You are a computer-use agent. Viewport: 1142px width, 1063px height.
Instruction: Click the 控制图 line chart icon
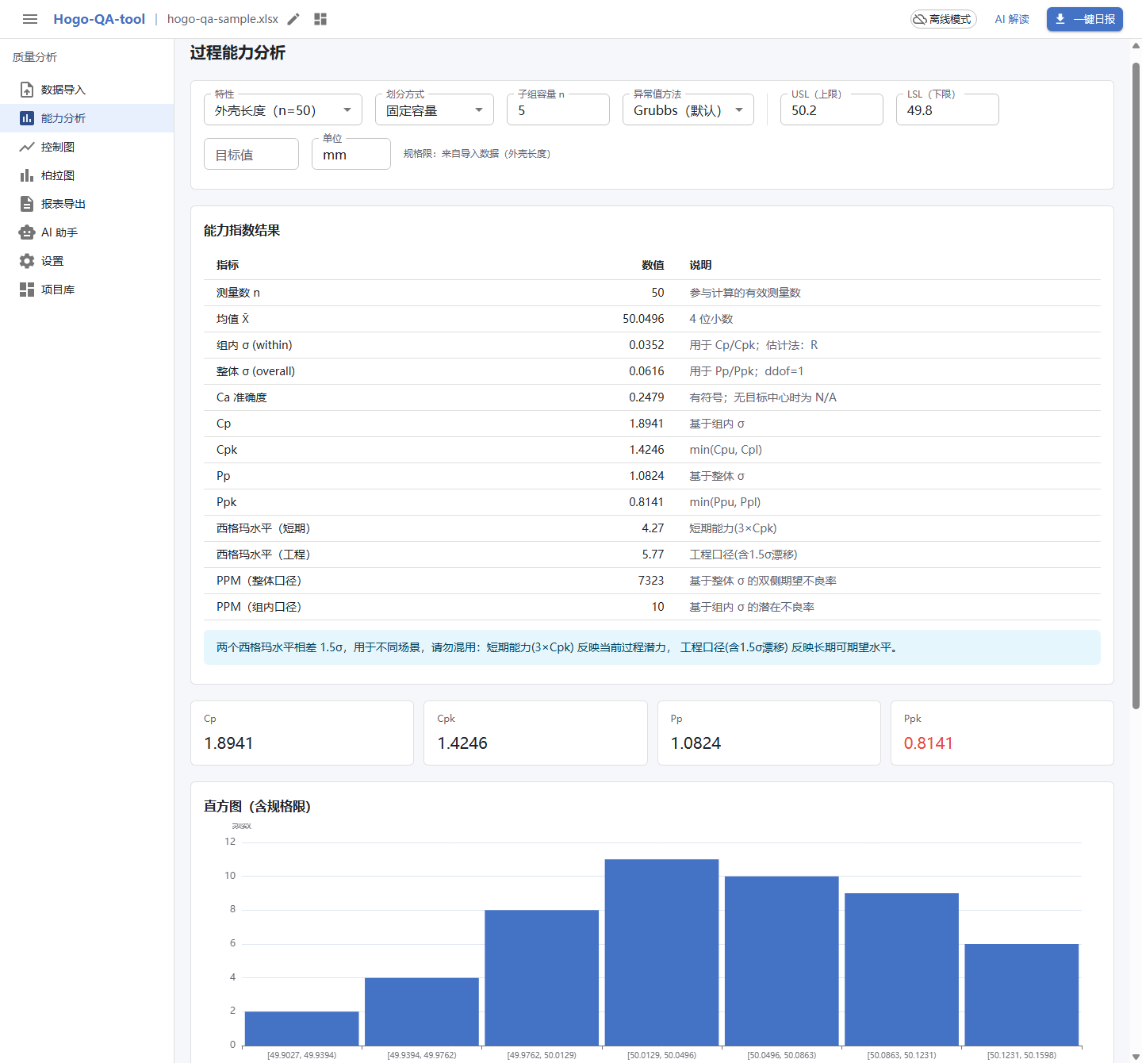[27, 147]
